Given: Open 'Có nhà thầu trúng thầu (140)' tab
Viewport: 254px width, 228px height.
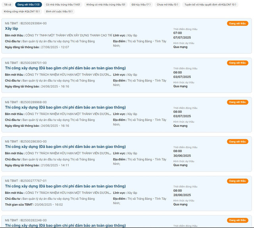Looking at the screenshot, I should (63, 5).
